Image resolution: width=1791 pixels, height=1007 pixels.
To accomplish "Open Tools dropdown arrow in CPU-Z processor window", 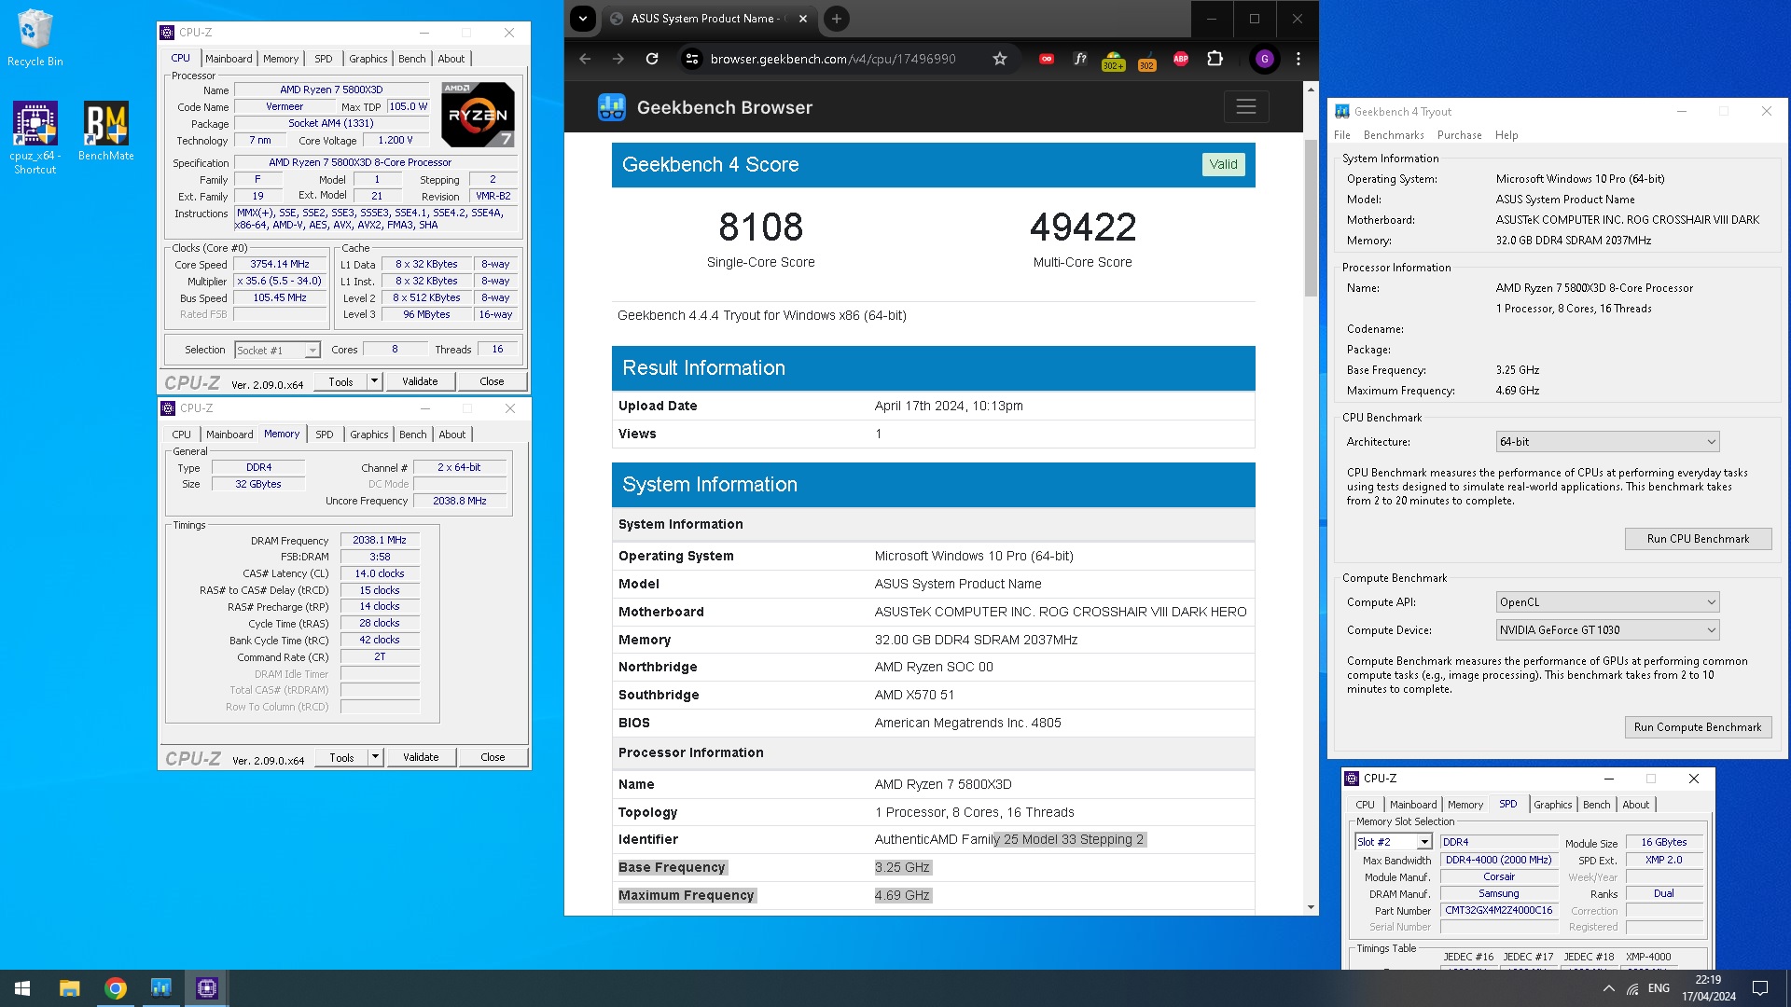I will click(x=374, y=381).
